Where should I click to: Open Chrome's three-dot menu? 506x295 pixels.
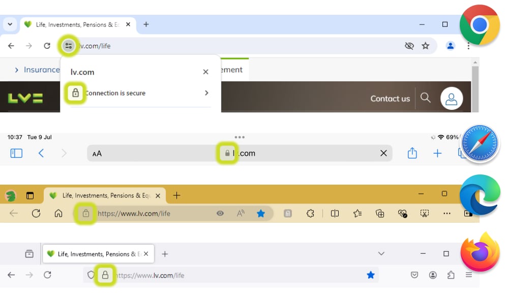(x=468, y=46)
